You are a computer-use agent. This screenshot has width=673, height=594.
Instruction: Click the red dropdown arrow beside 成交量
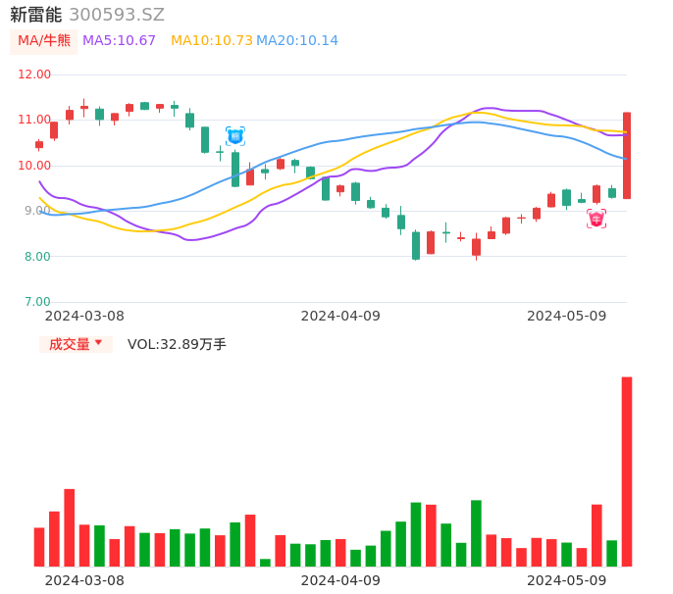point(98,344)
